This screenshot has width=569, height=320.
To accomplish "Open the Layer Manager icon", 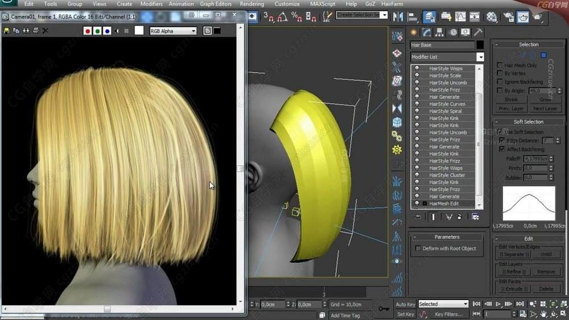I will pos(429,16).
